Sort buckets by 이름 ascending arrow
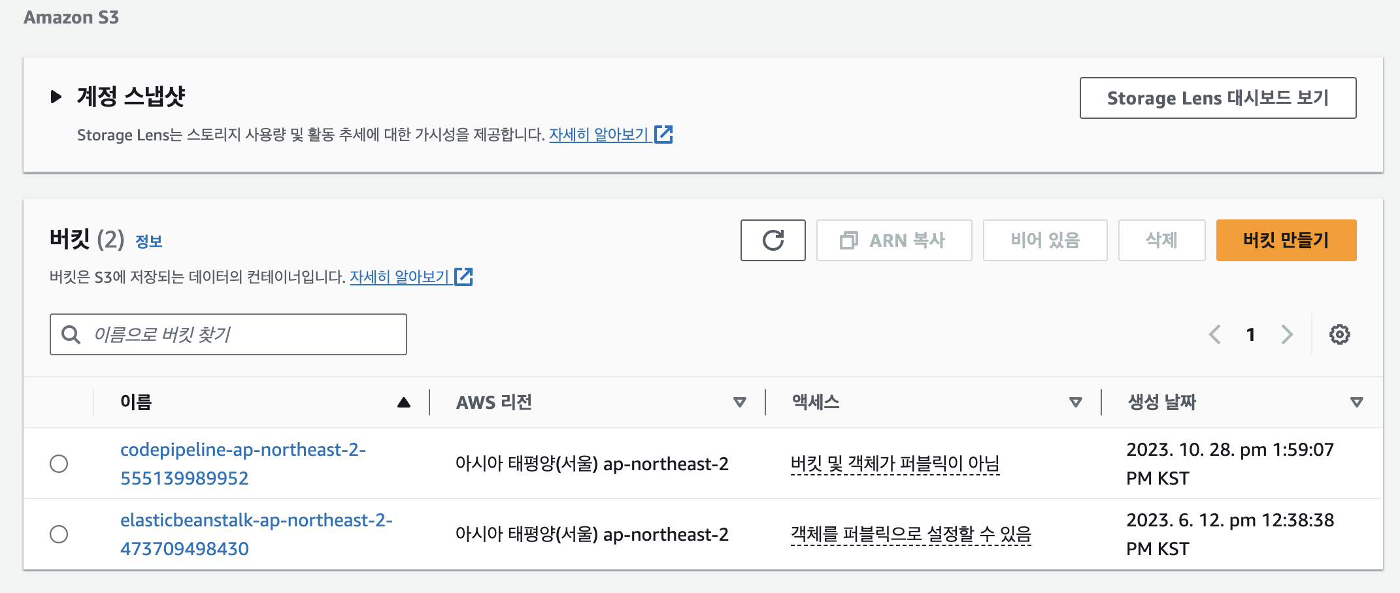 (x=403, y=402)
